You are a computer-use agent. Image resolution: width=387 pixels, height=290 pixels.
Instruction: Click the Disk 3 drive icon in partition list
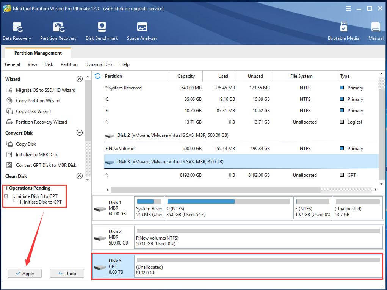[110, 162]
